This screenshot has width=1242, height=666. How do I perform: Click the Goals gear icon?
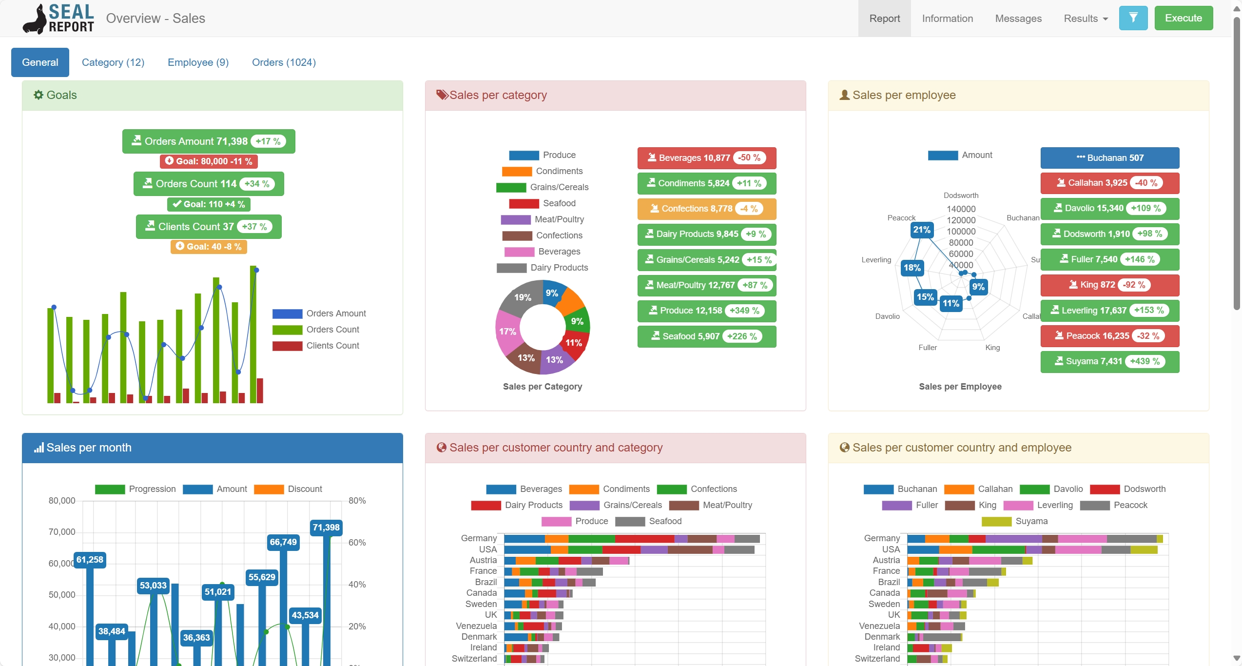coord(39,95)
